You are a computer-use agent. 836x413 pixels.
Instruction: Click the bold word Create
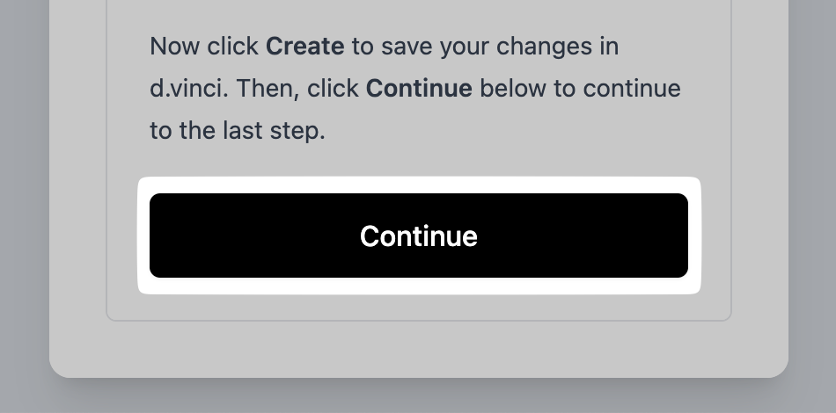pyautogui.click(x=304, y=46)
